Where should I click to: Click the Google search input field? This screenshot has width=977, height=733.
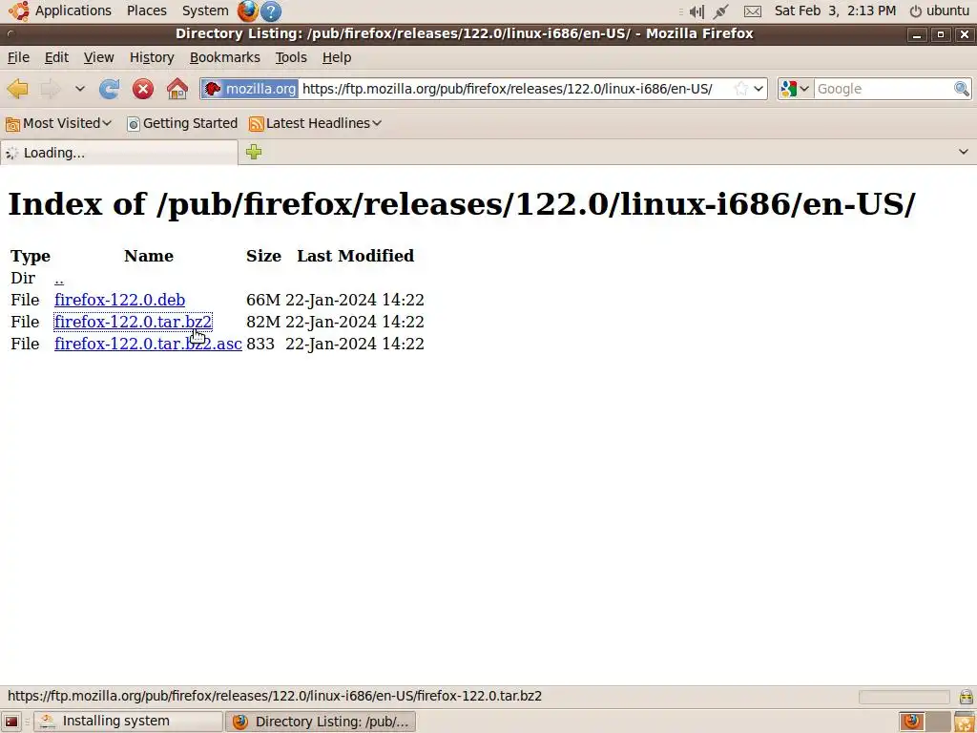pyautogui.click(x=883, y=89)
